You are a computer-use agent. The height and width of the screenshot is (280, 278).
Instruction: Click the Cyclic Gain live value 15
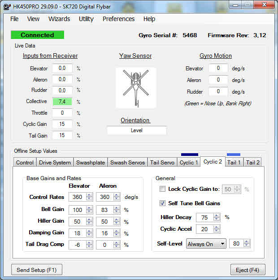[62, 124]
